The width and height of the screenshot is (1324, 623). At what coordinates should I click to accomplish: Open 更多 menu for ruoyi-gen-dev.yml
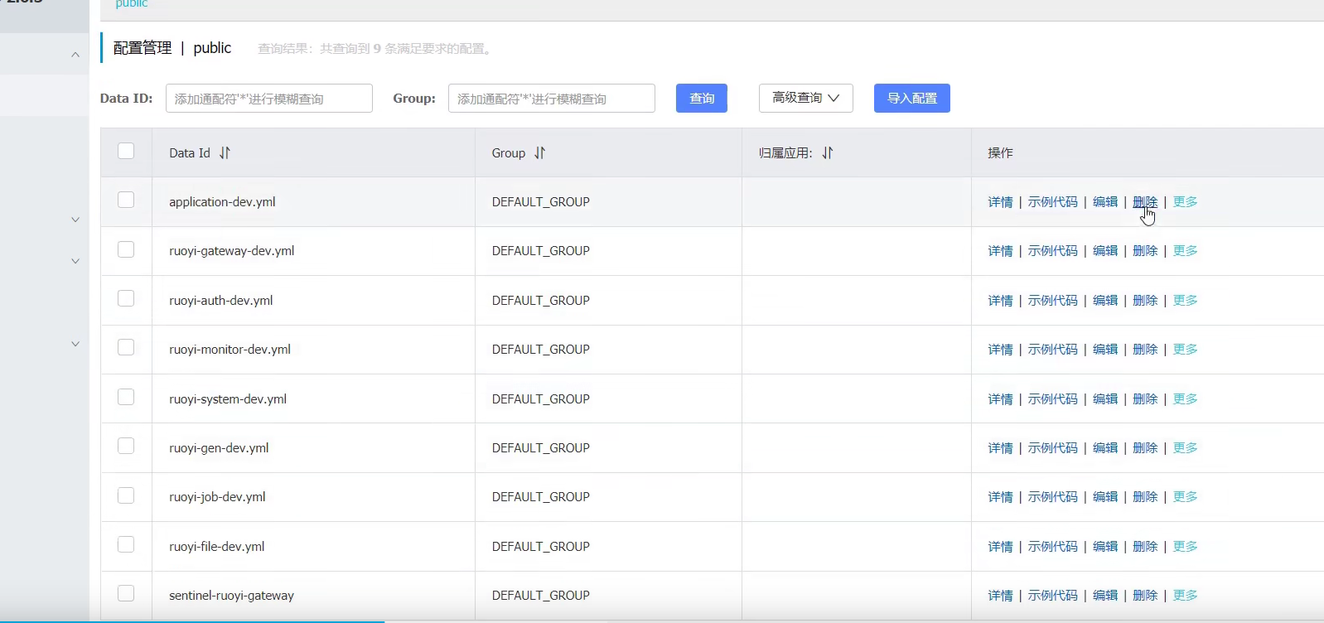coord(1185,448)
